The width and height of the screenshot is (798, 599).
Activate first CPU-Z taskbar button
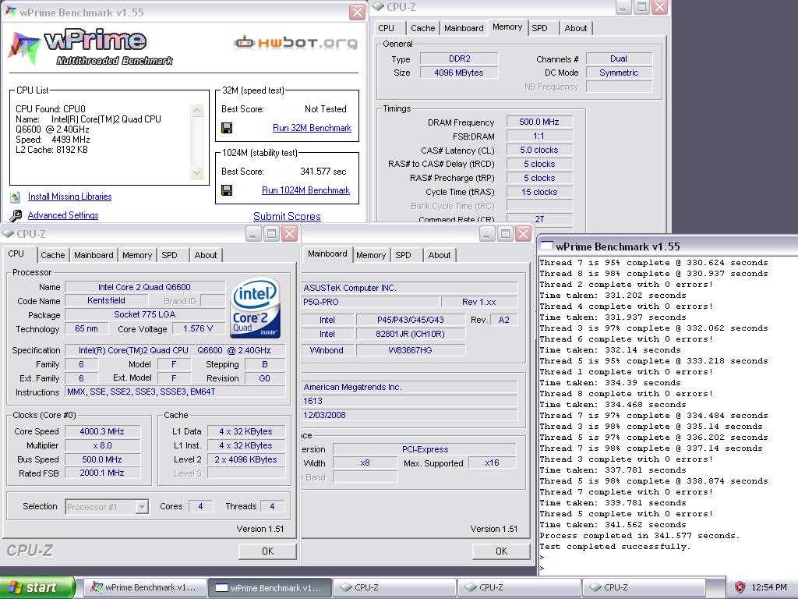(394, 587)
